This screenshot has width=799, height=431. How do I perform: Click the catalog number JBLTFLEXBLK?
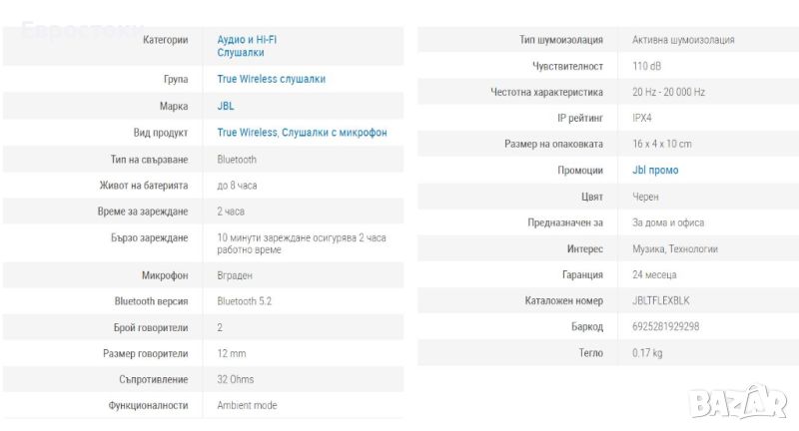pyautogui.click(x=661, y=300)
